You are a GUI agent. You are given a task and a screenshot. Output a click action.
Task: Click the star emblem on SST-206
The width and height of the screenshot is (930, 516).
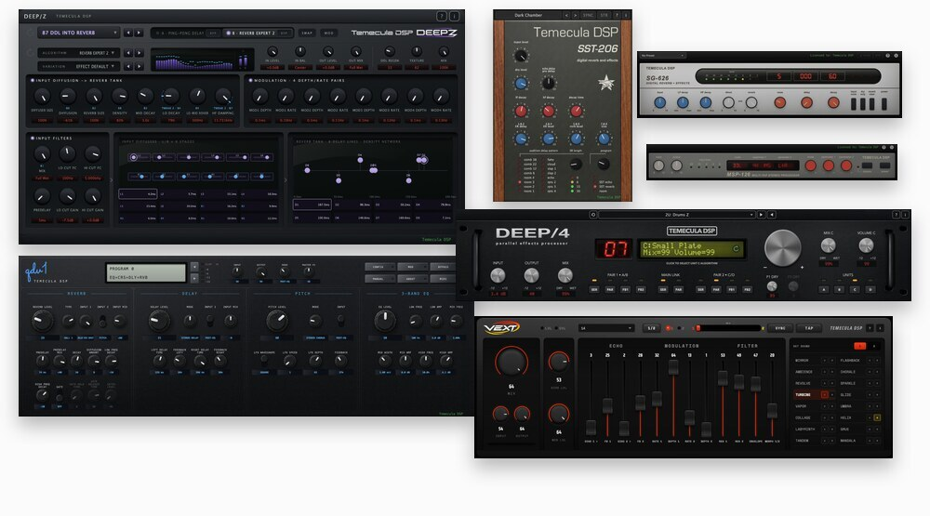pos(605,83)
